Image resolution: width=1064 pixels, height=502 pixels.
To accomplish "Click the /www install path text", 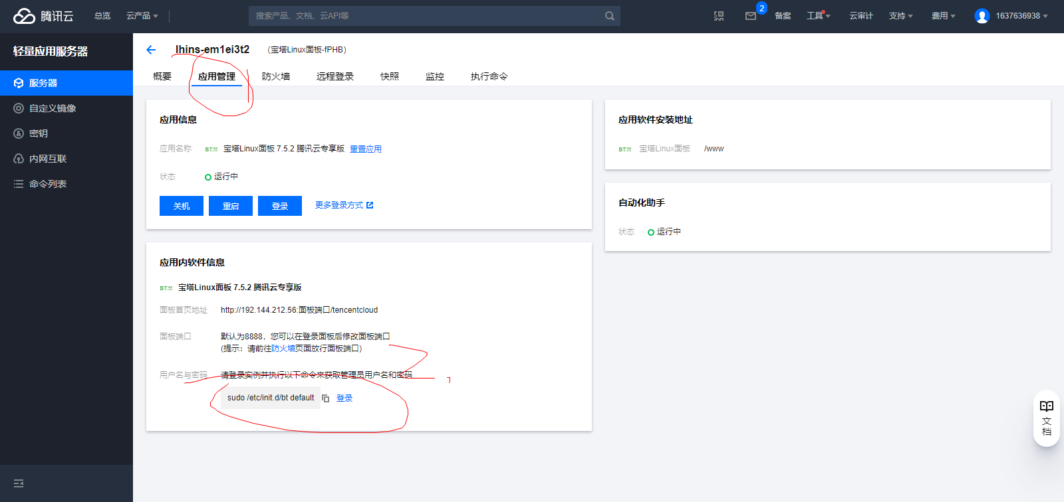I will pyautogui.click(x=714, y=149).
